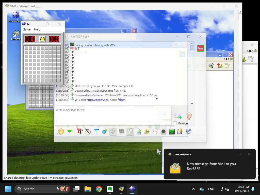Image resolution: width=260 pixels, height=195 pixels.
Task: Click file transfer arrows icon in background window
Action: [x=220, y=66]
